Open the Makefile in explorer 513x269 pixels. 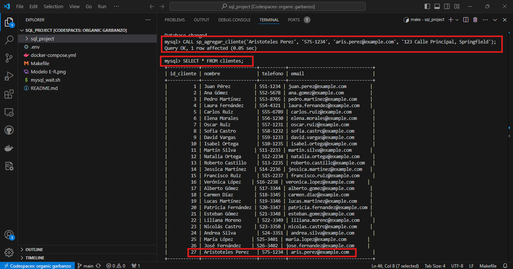[88, 64]
